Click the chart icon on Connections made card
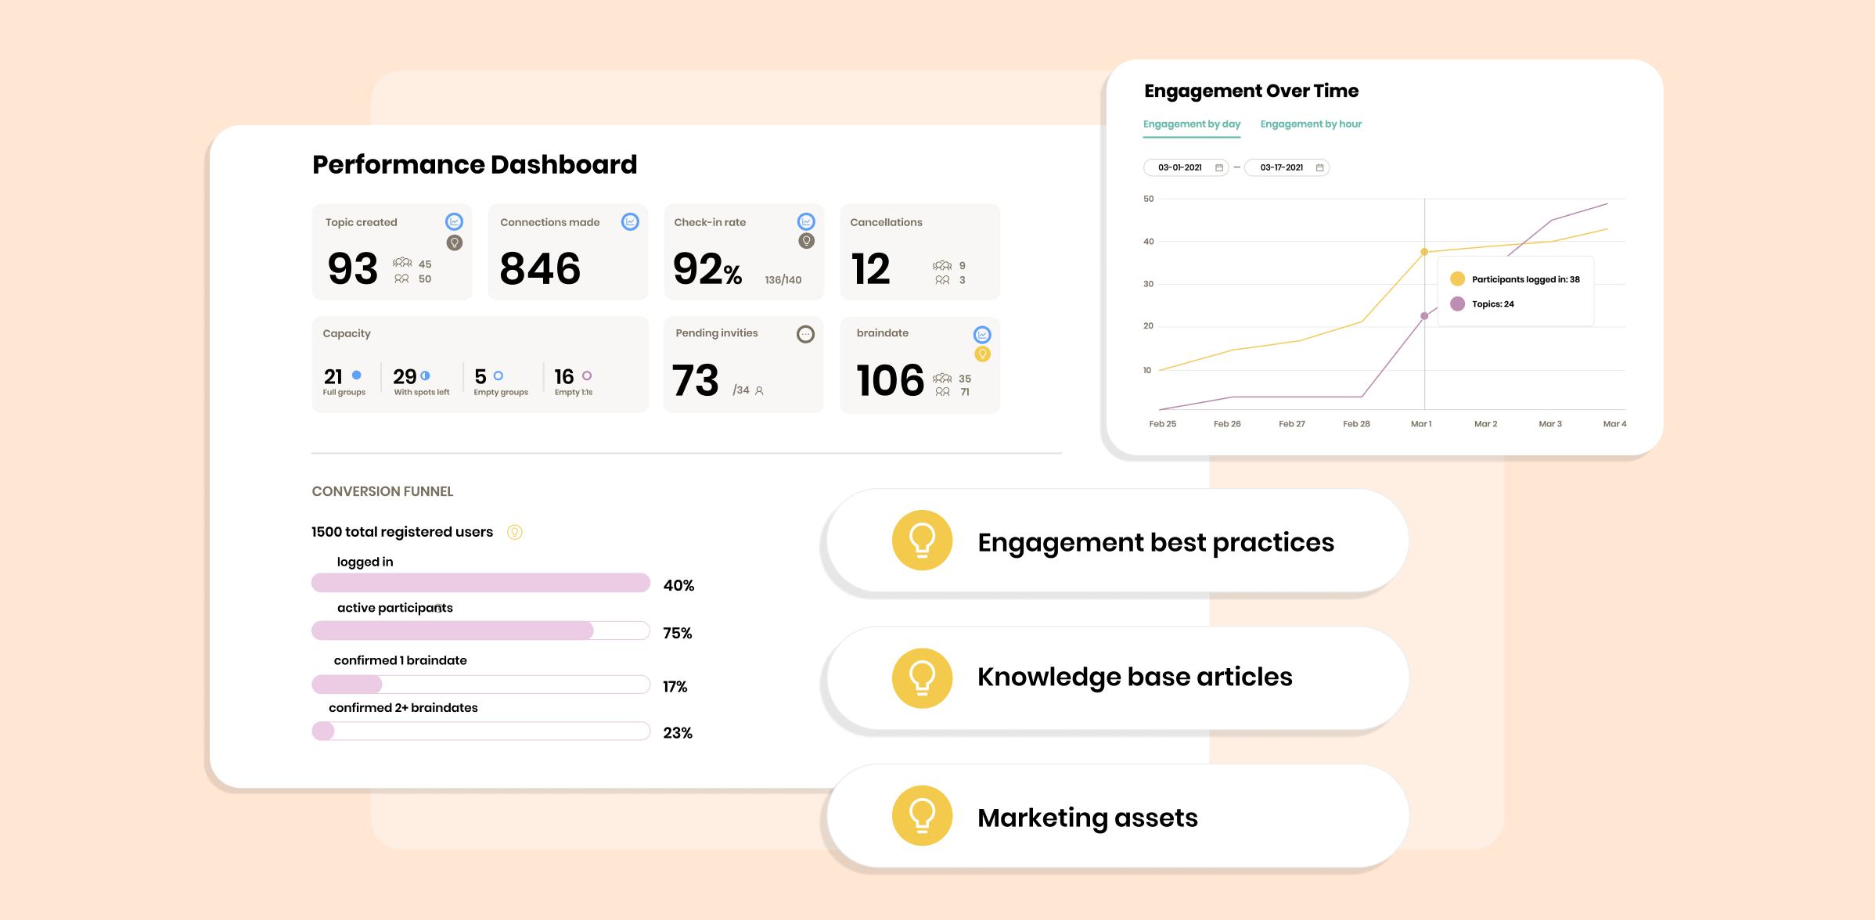1875x920 pixels. coord(631,221)
